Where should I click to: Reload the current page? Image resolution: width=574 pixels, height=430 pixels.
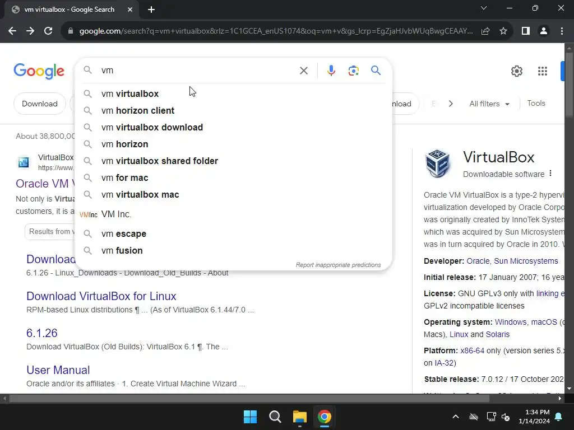click(x=48, y=31)
